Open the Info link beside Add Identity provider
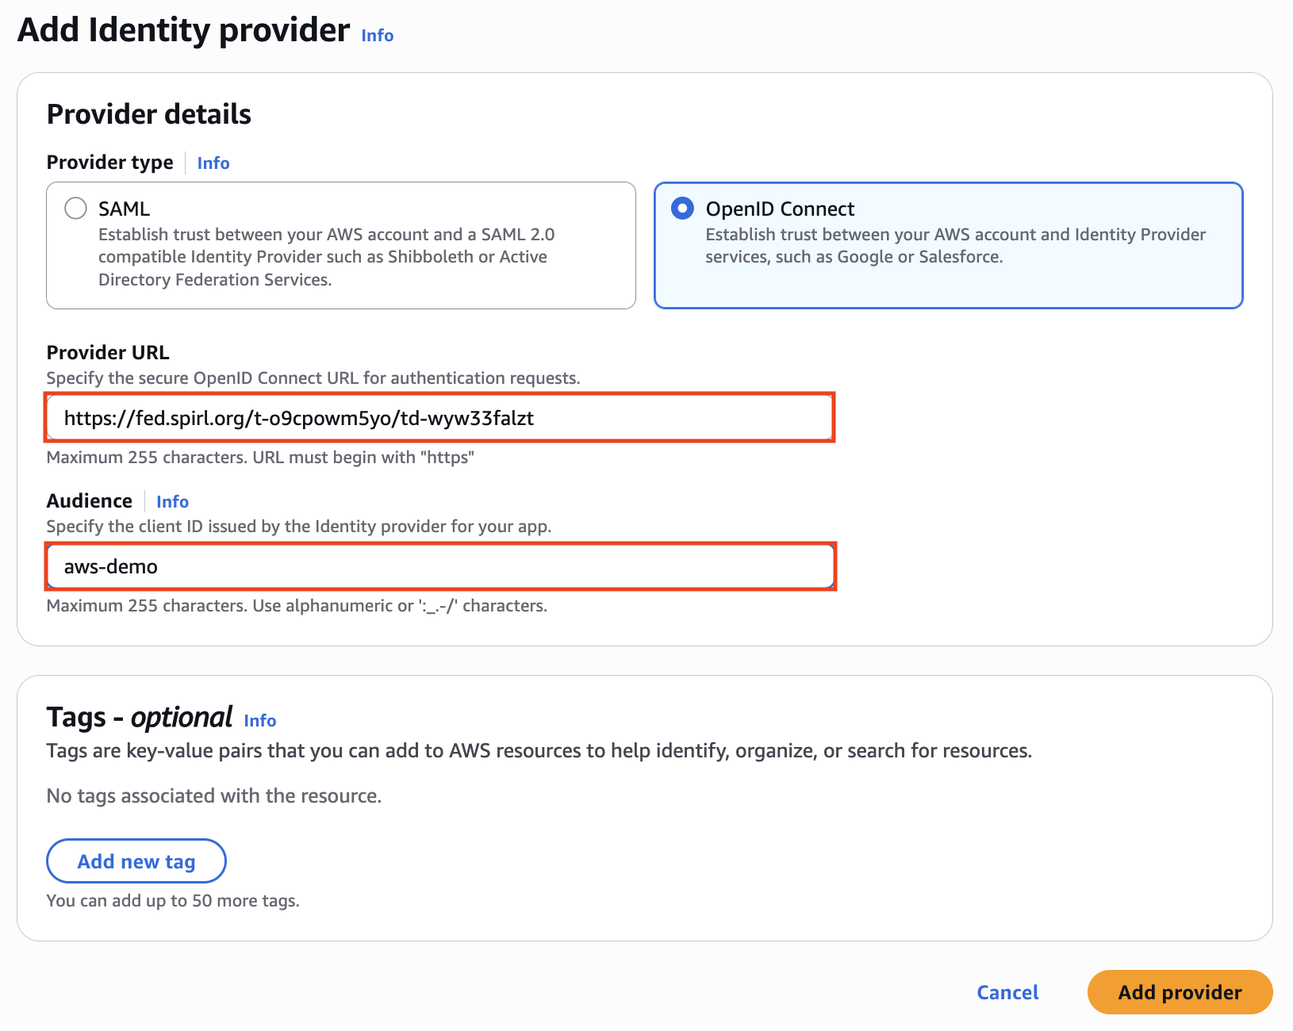Viewport: 1293px width, 1031px height. tap(376, 35)
